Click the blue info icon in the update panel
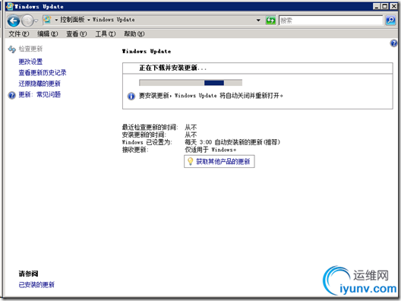 point(131,97)
